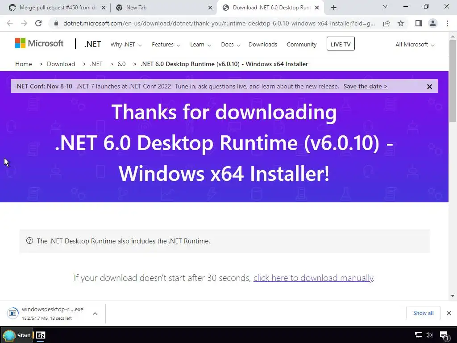Close the downloads bar

pyautogui.click(x=449, y=313)
